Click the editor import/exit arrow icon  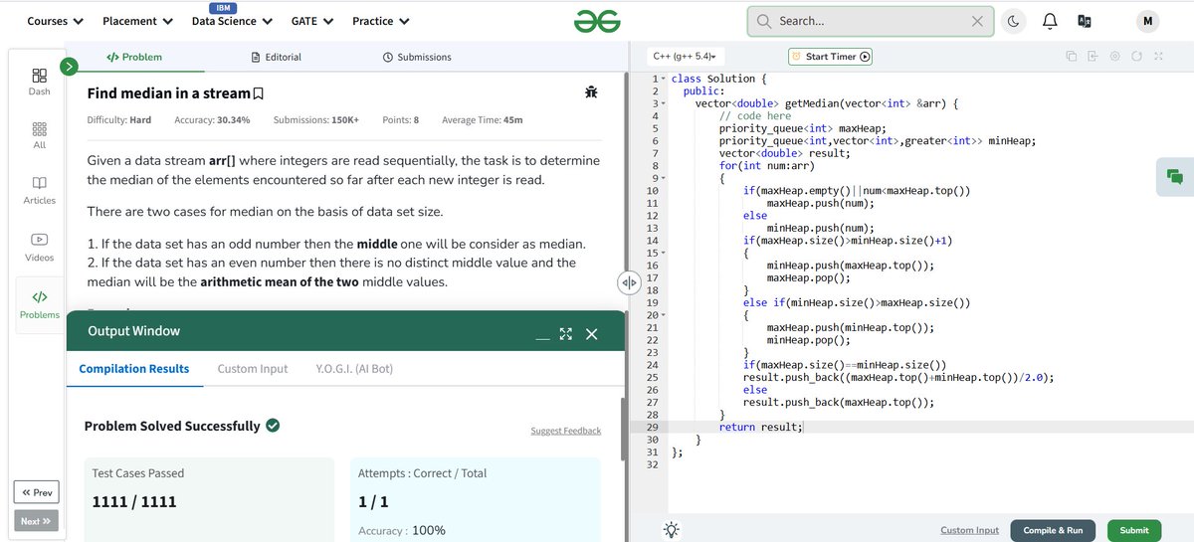point(1093,57)
